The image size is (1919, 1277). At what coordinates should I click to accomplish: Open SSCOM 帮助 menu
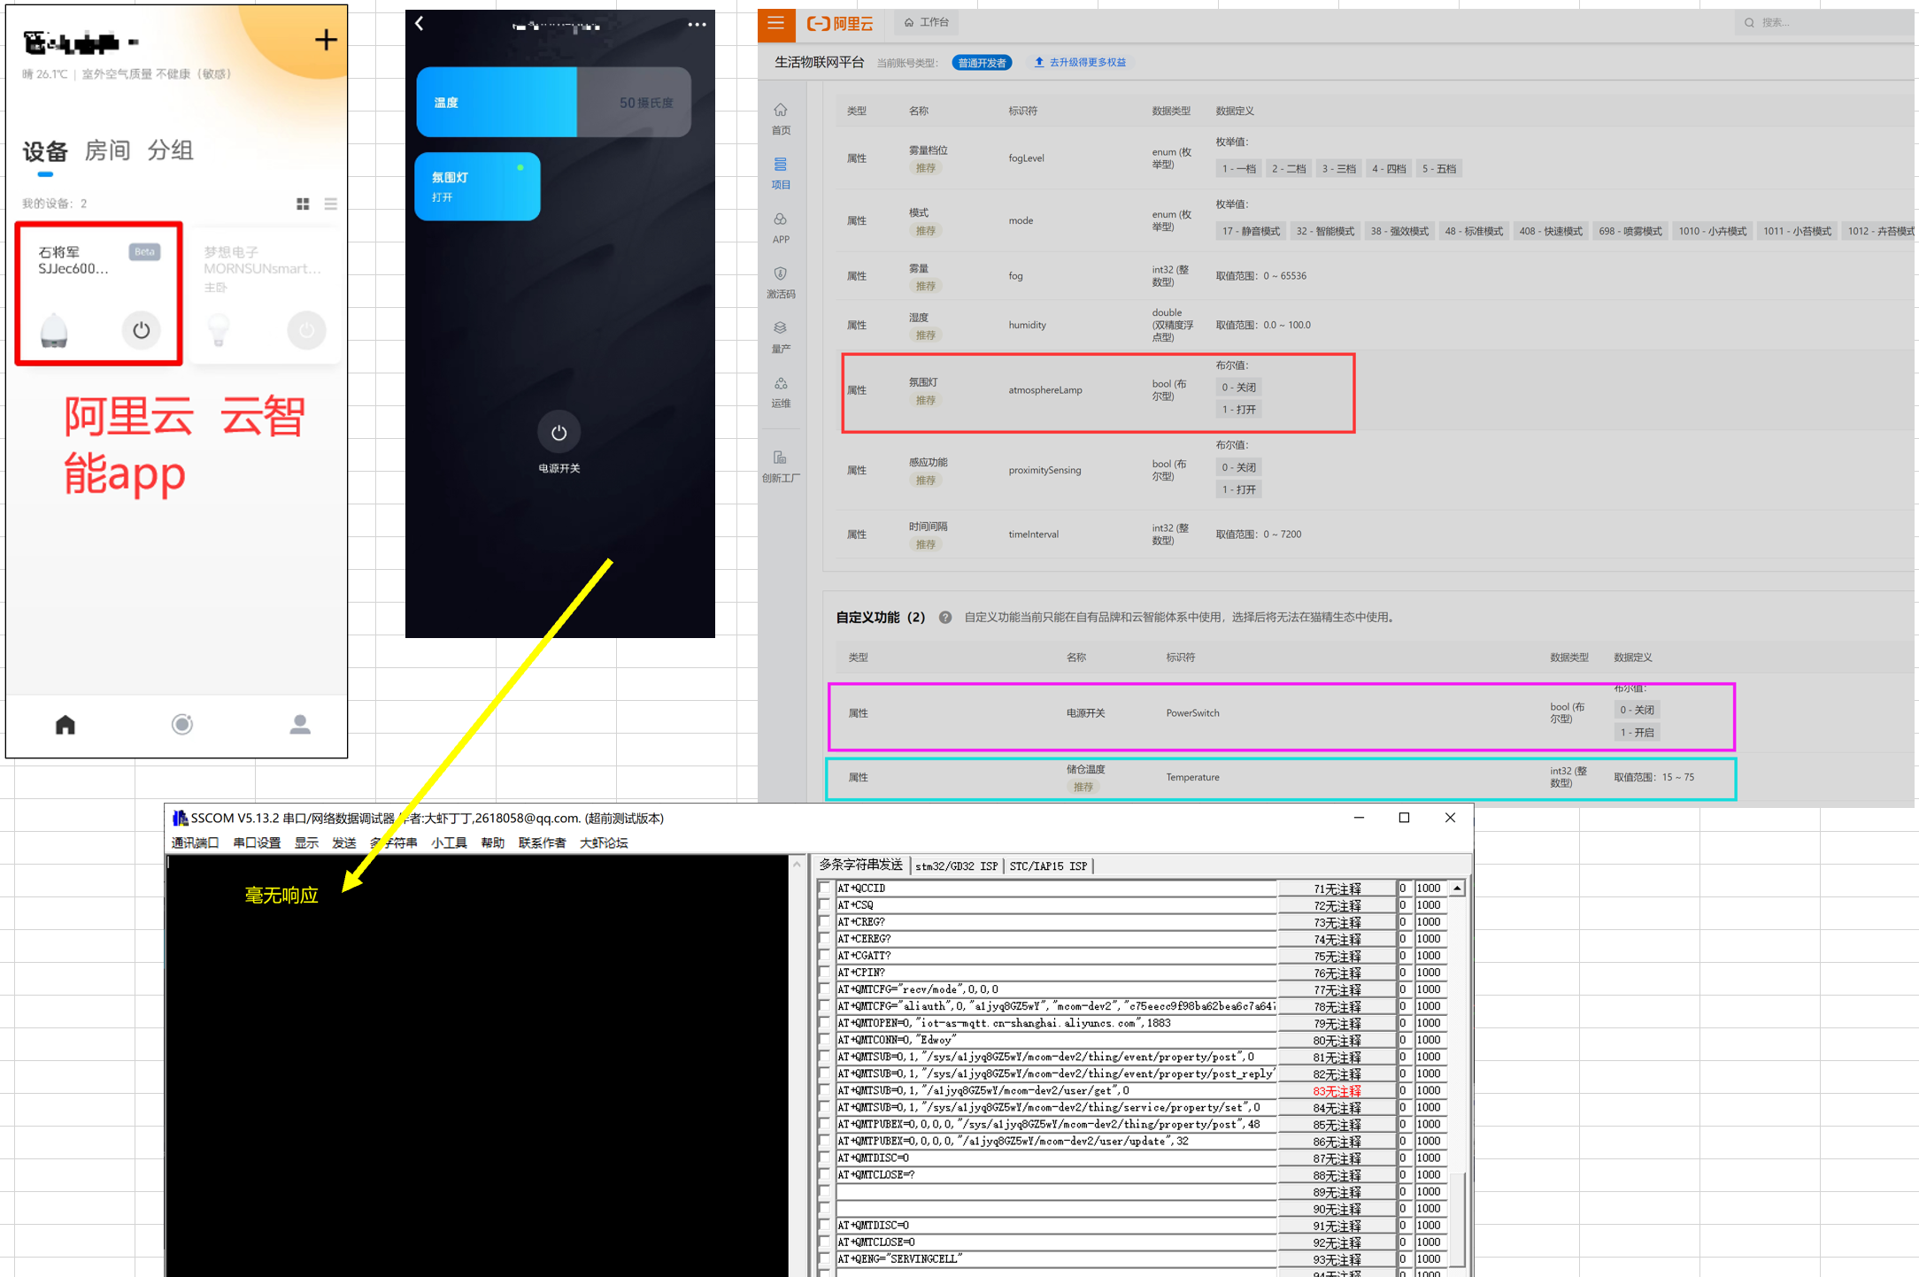click(x=492, y=842)
